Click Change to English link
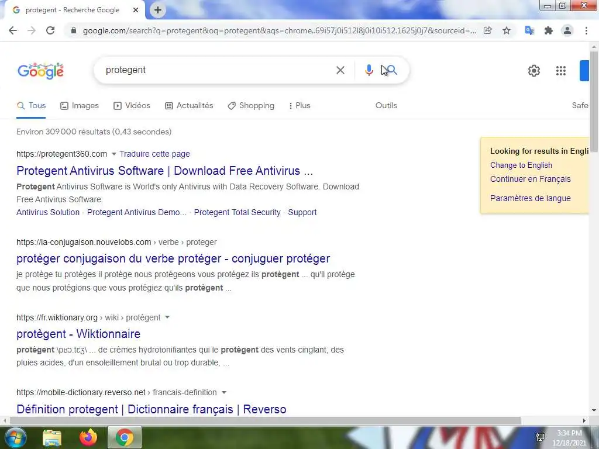Screen dimensions: 599x449 [x=521, y=165]
